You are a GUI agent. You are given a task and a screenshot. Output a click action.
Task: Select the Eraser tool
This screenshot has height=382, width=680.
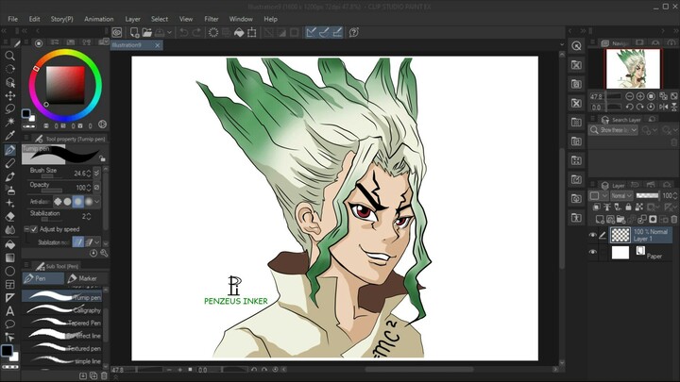click(9, 217)
